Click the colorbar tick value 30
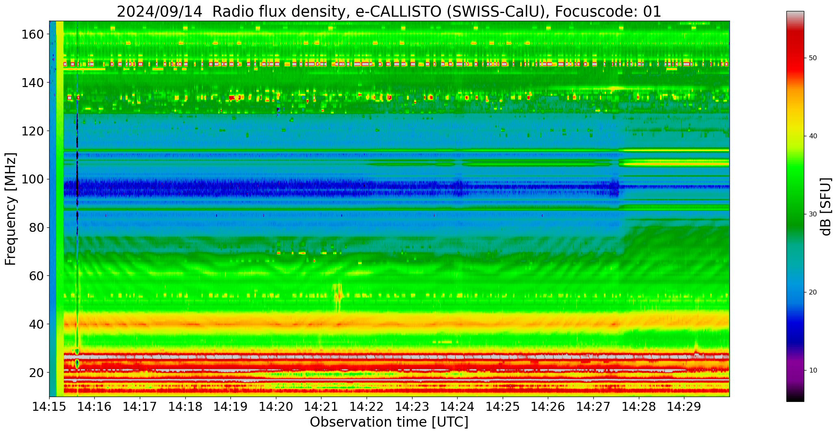838x434 pixels. 813,214
